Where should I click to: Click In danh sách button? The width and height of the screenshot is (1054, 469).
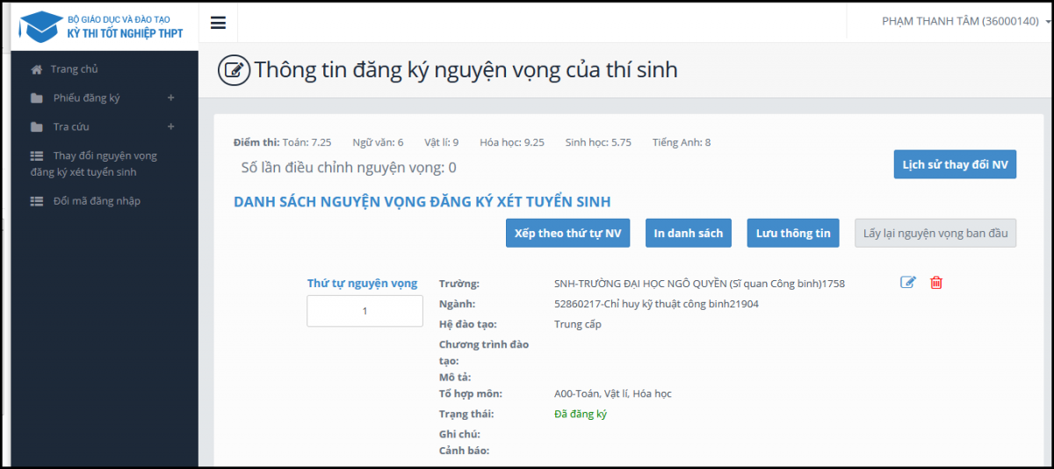[689, 233]
